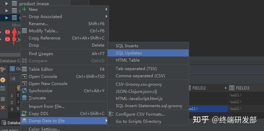Viewport: 264px width, 131px height.
Task: Select Find Usages in the context menu
Action: [x=64, y=54]
